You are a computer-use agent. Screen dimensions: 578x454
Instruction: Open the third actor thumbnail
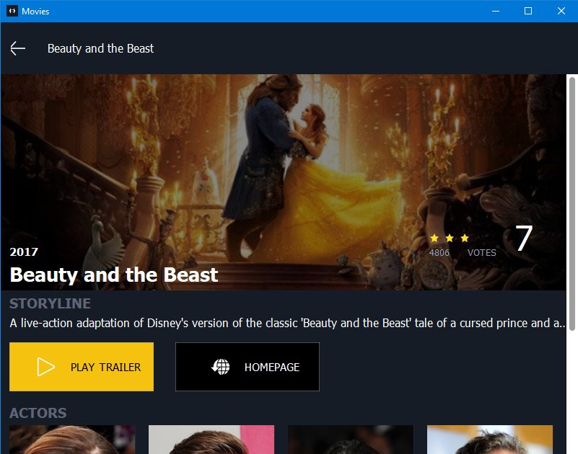click(351, 440)
